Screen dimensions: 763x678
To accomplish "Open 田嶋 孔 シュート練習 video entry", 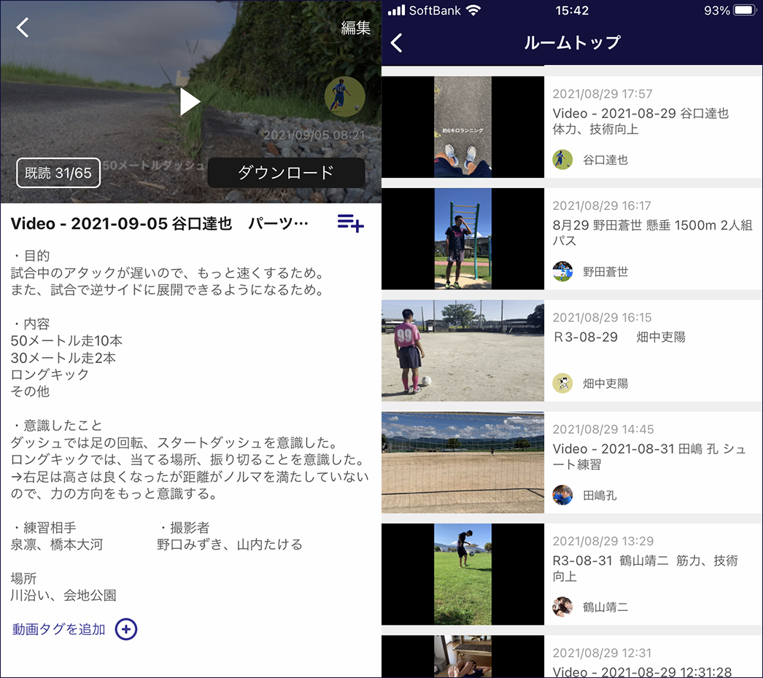I will [648, 456].
